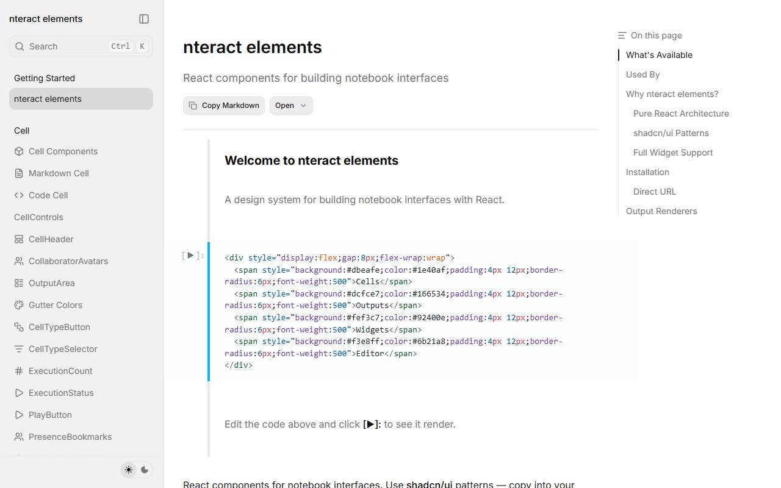The width and height of the screenshot is (781, 488).
Task: Click the CellControls section label
Action: coord(38,217)
